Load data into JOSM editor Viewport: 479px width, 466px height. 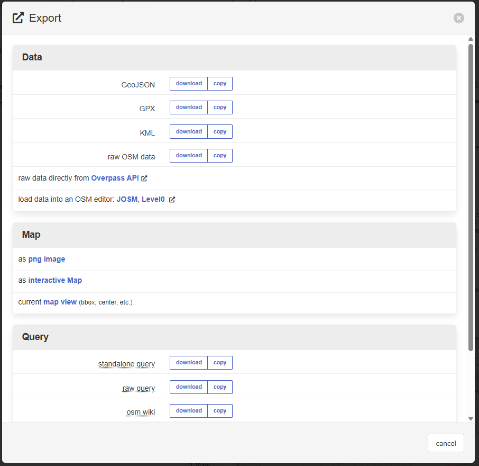point(127,200)
